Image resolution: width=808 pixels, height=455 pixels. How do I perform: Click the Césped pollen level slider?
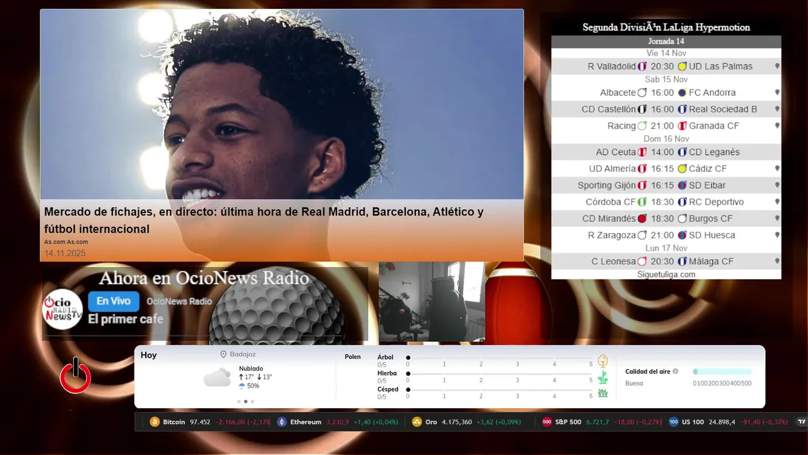(x=499, y=390)
